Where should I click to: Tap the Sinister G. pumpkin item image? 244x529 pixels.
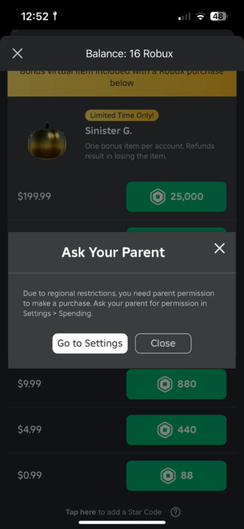click(47, 141)
